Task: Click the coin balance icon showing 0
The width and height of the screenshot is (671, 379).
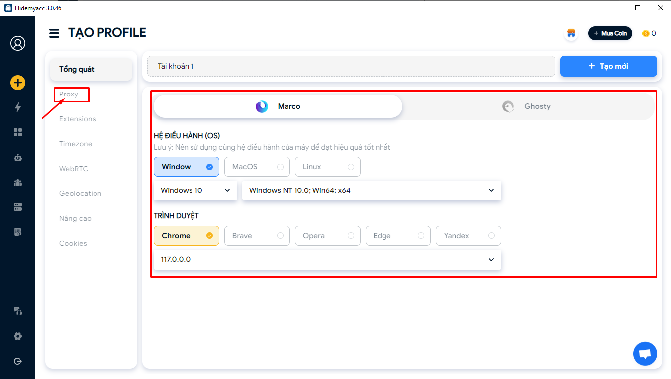Action: [646, 33]
